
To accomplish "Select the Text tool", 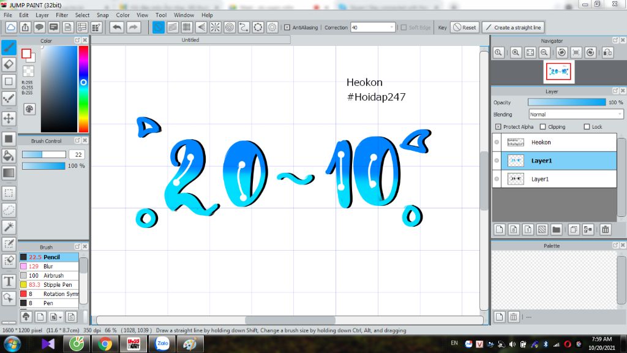I will click(x=9, y=281).
